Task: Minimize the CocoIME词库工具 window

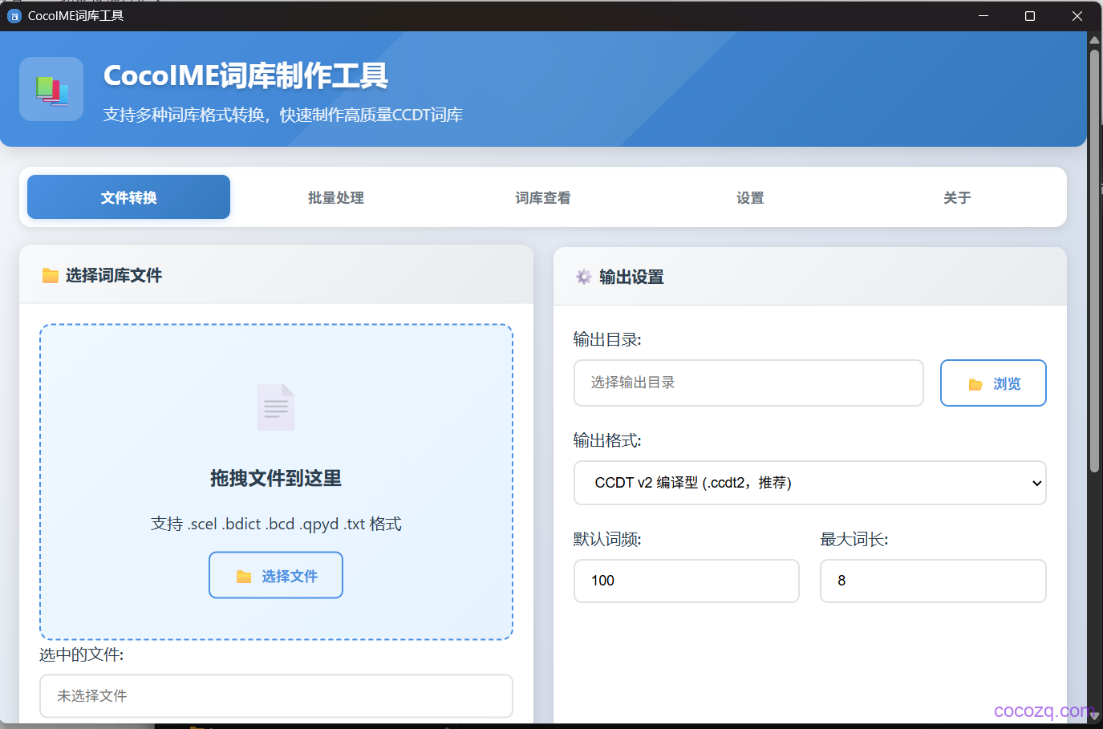Action: click(983, 16)
